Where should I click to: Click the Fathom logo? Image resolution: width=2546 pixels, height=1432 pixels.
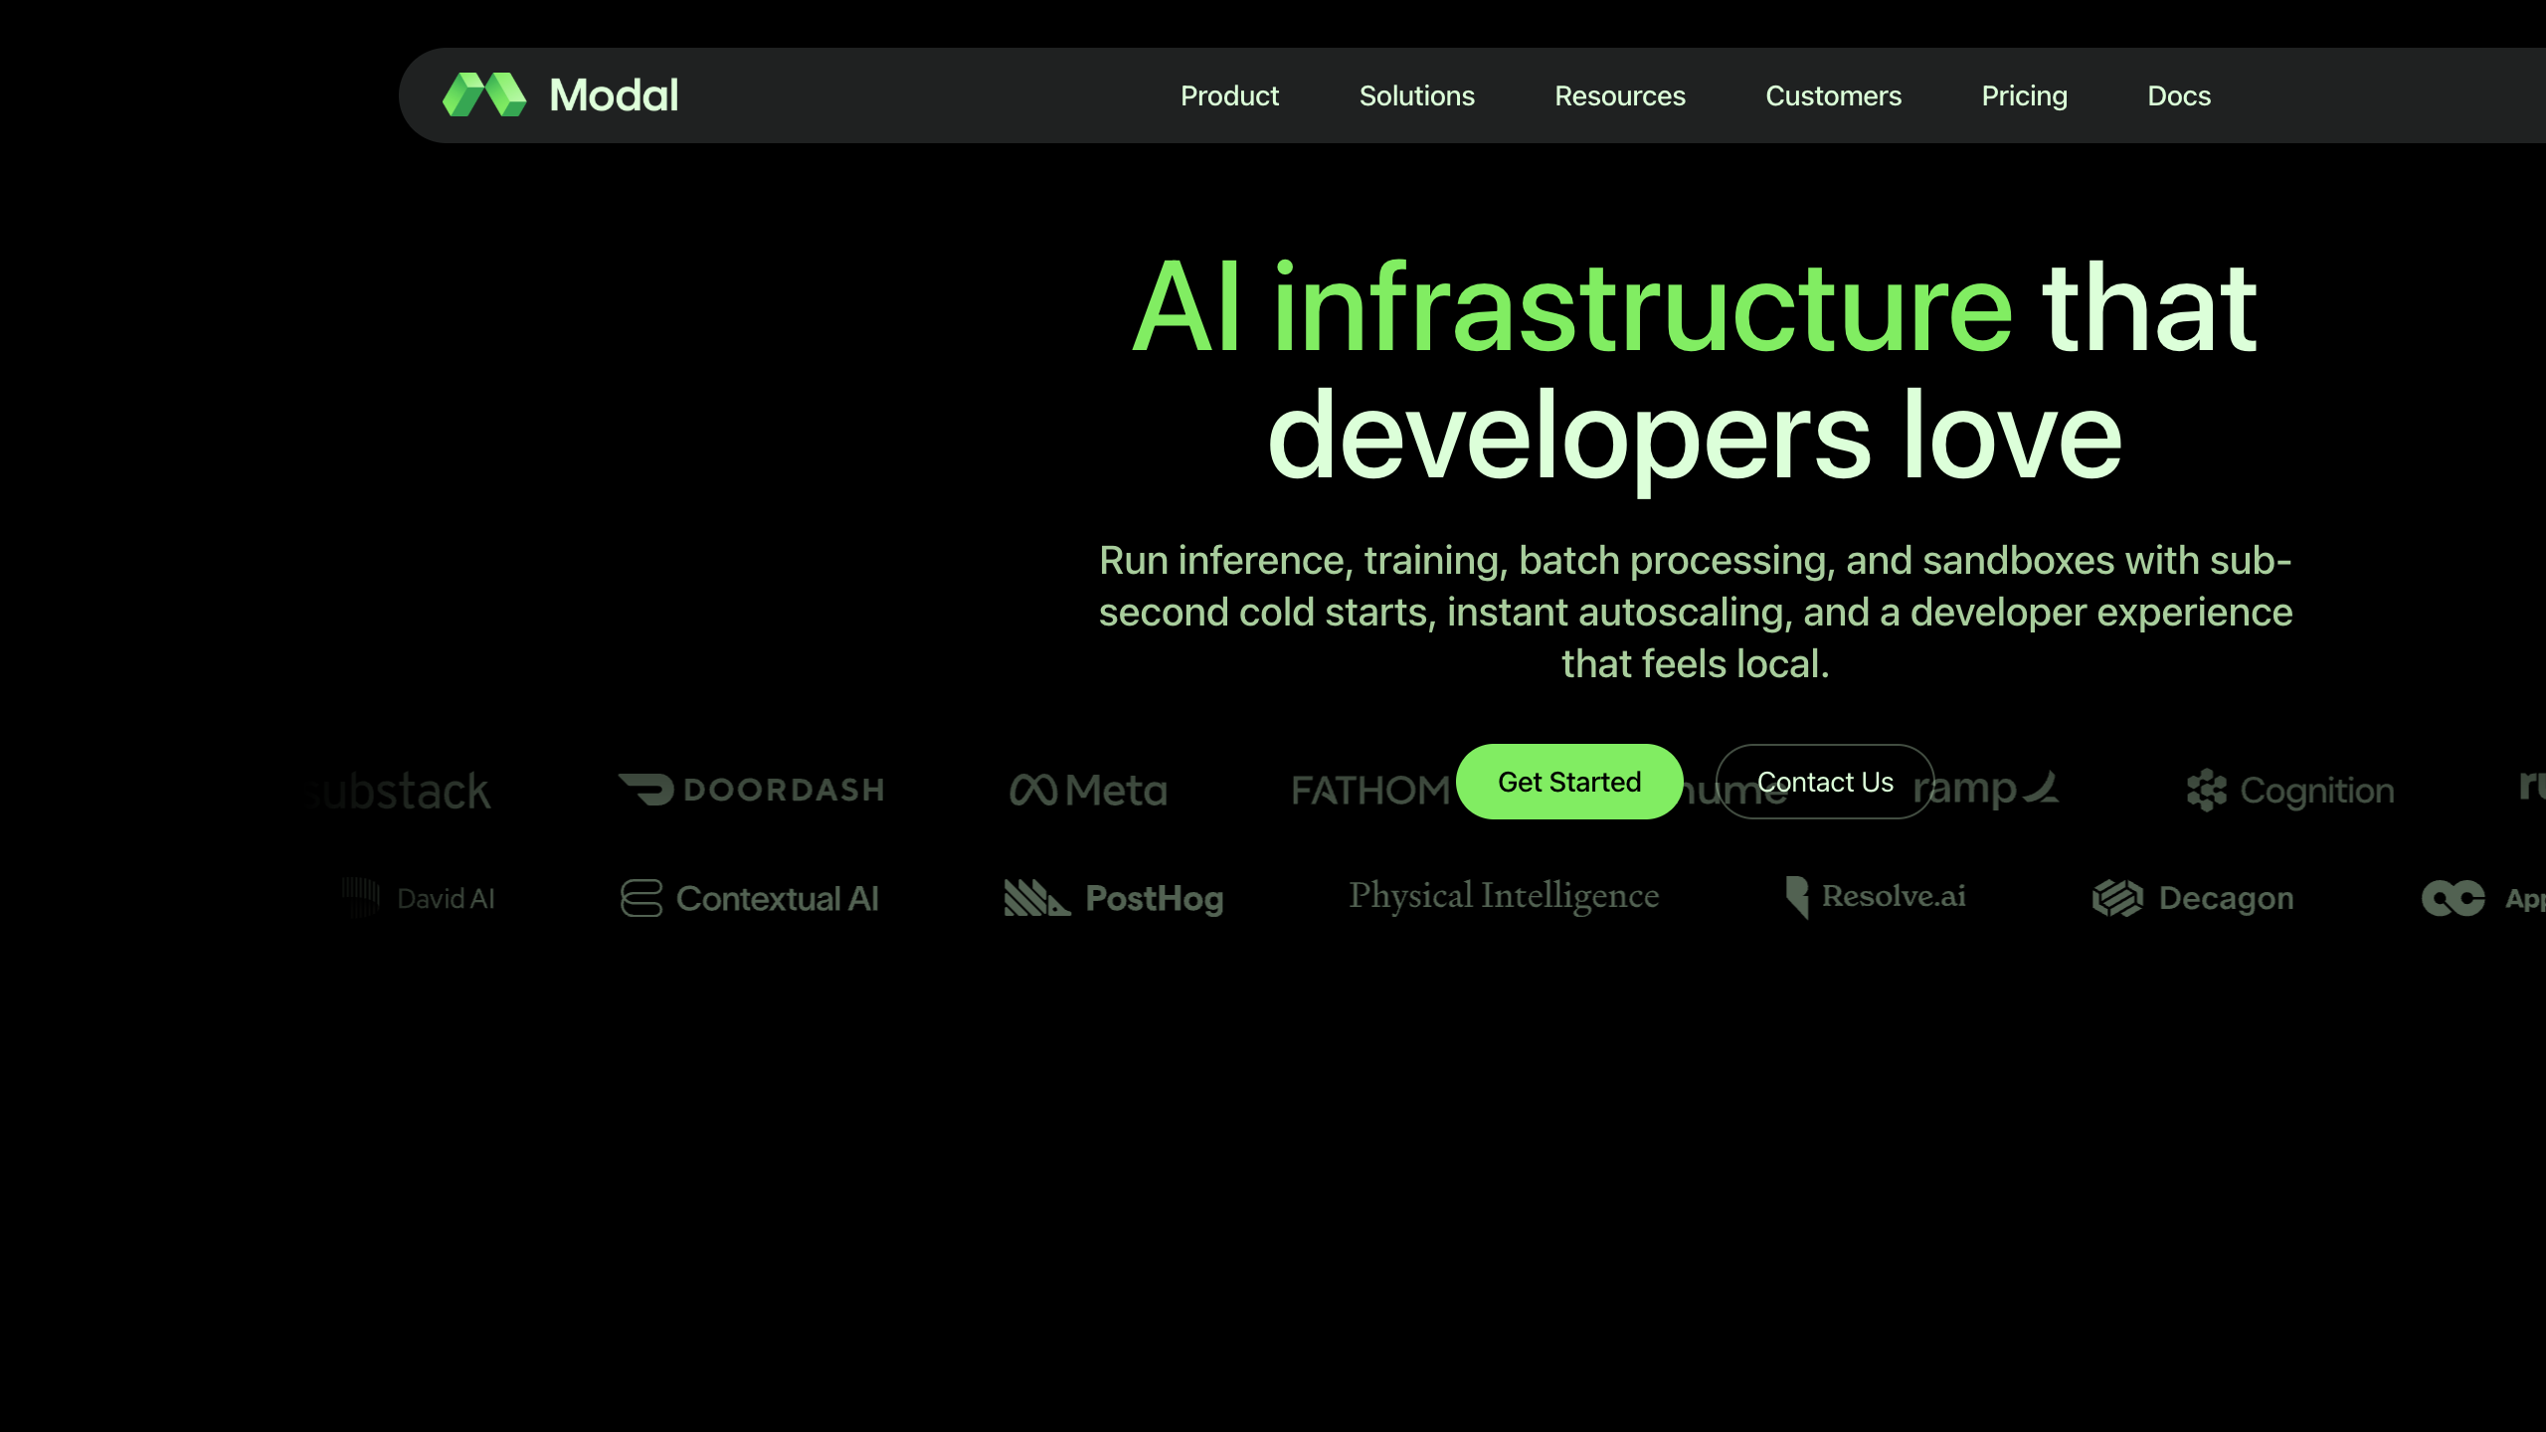click(x=1372, y=791)
